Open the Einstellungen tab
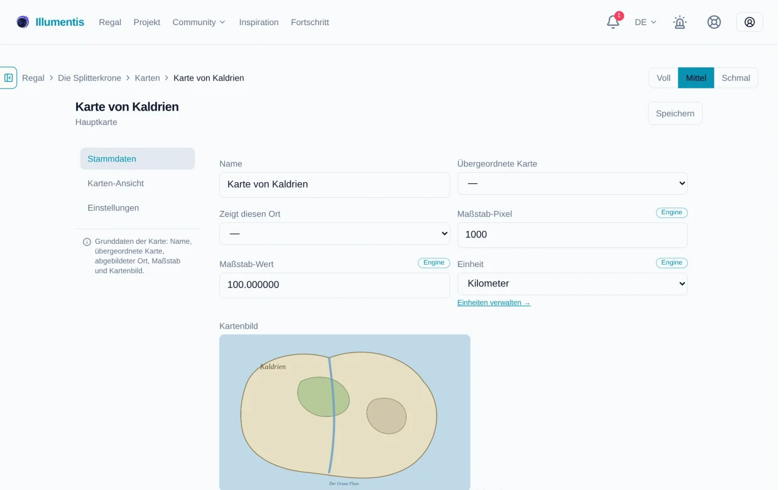 pos(138,208)
